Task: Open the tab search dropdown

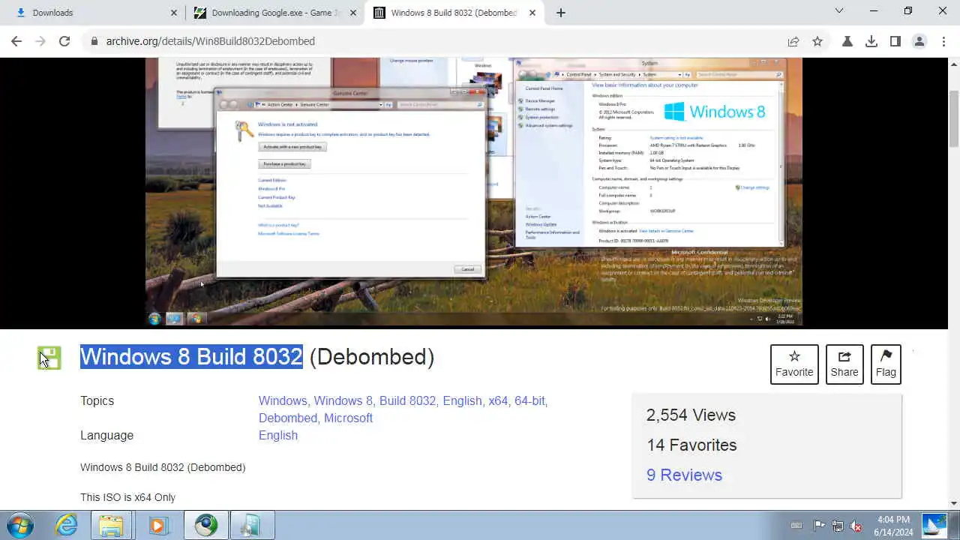Action: [x=839, y=11]
